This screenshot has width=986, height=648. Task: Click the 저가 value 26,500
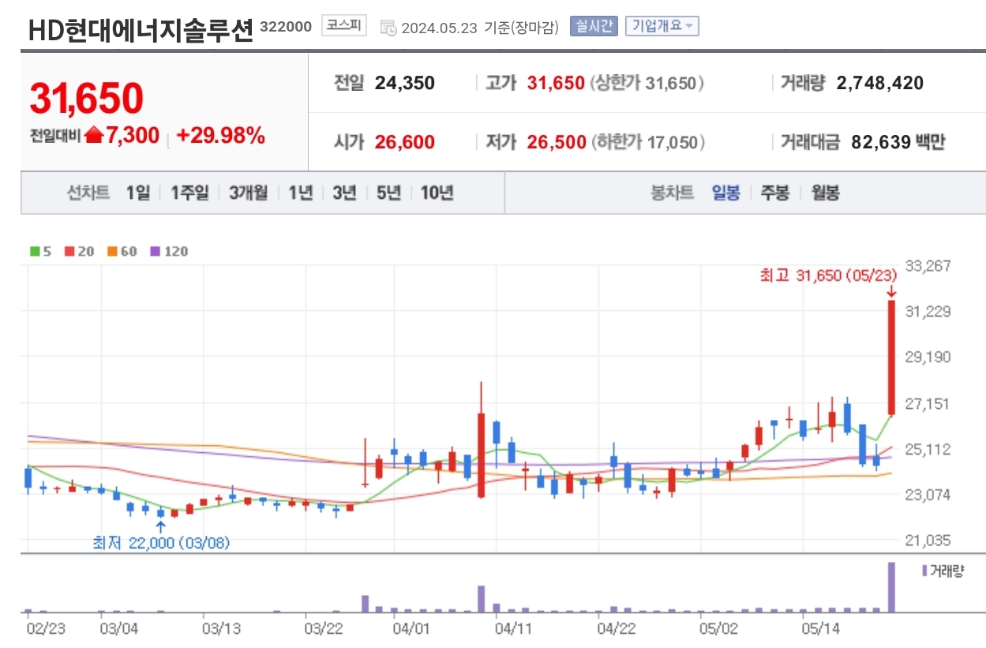point(557,143)
